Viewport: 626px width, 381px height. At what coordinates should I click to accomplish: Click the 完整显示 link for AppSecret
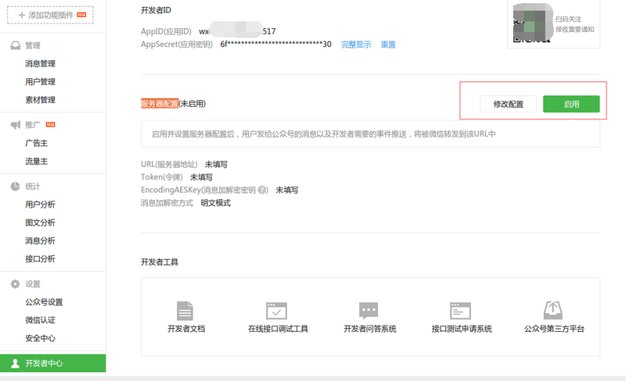point(356,45)
